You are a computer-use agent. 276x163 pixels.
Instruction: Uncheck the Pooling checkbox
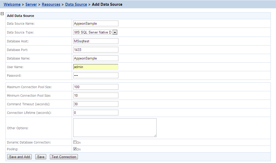tap(75, 149)
